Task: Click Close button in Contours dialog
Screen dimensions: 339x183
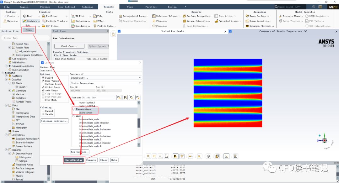Action: click(x=104, y=160)
